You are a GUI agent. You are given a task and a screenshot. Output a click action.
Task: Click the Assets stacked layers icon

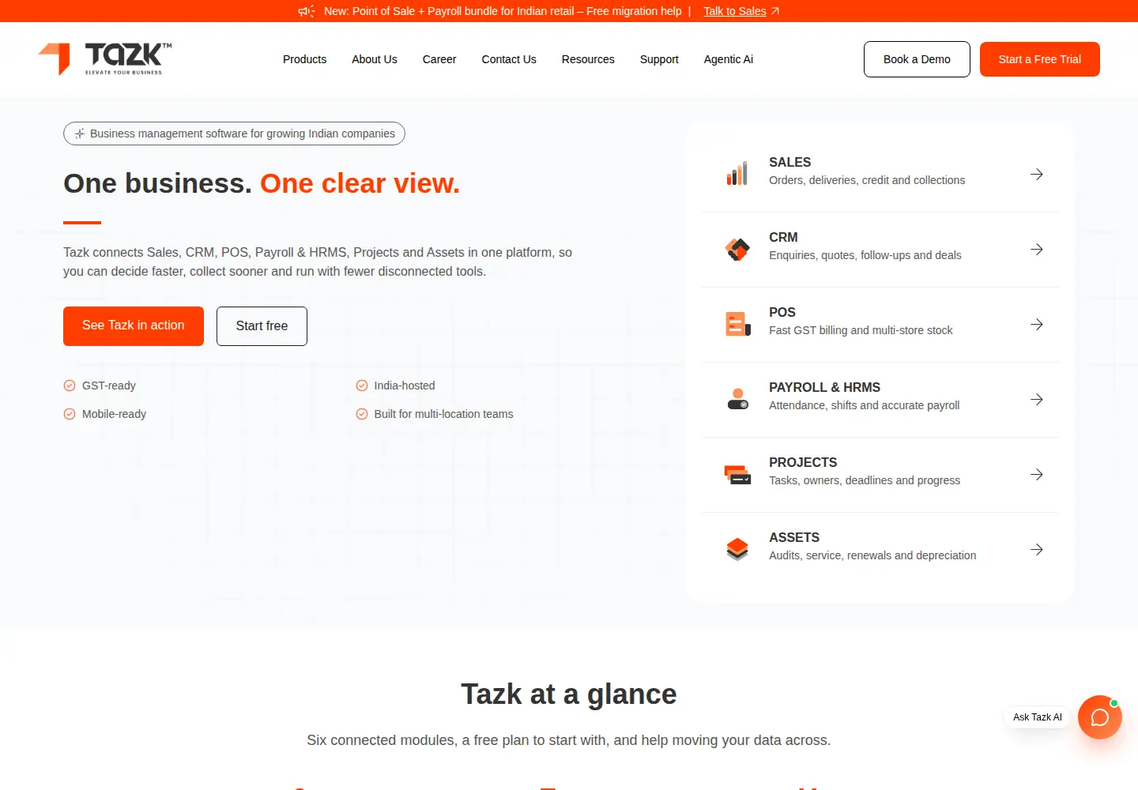[x=737, y=549]
